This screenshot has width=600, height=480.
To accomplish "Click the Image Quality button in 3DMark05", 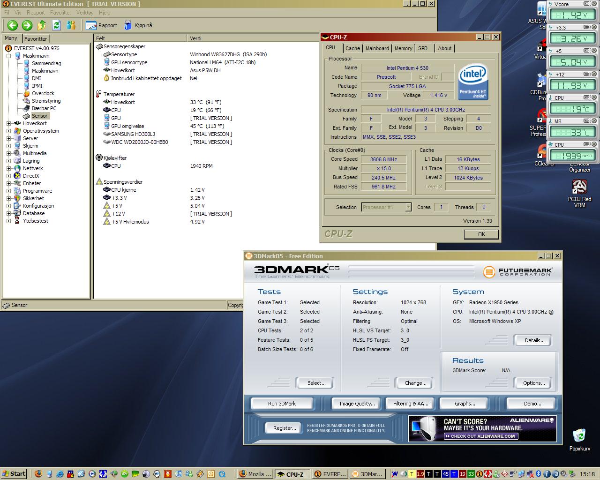I will click(357, 404).
